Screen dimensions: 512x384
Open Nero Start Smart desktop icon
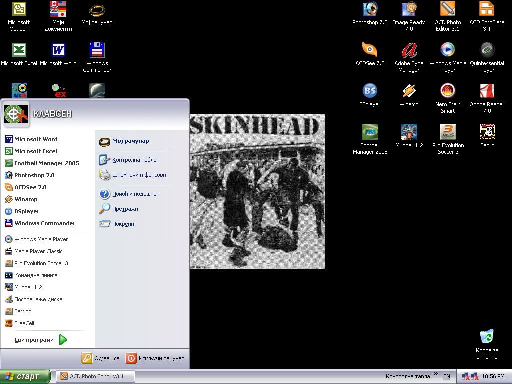click(448, 98)
